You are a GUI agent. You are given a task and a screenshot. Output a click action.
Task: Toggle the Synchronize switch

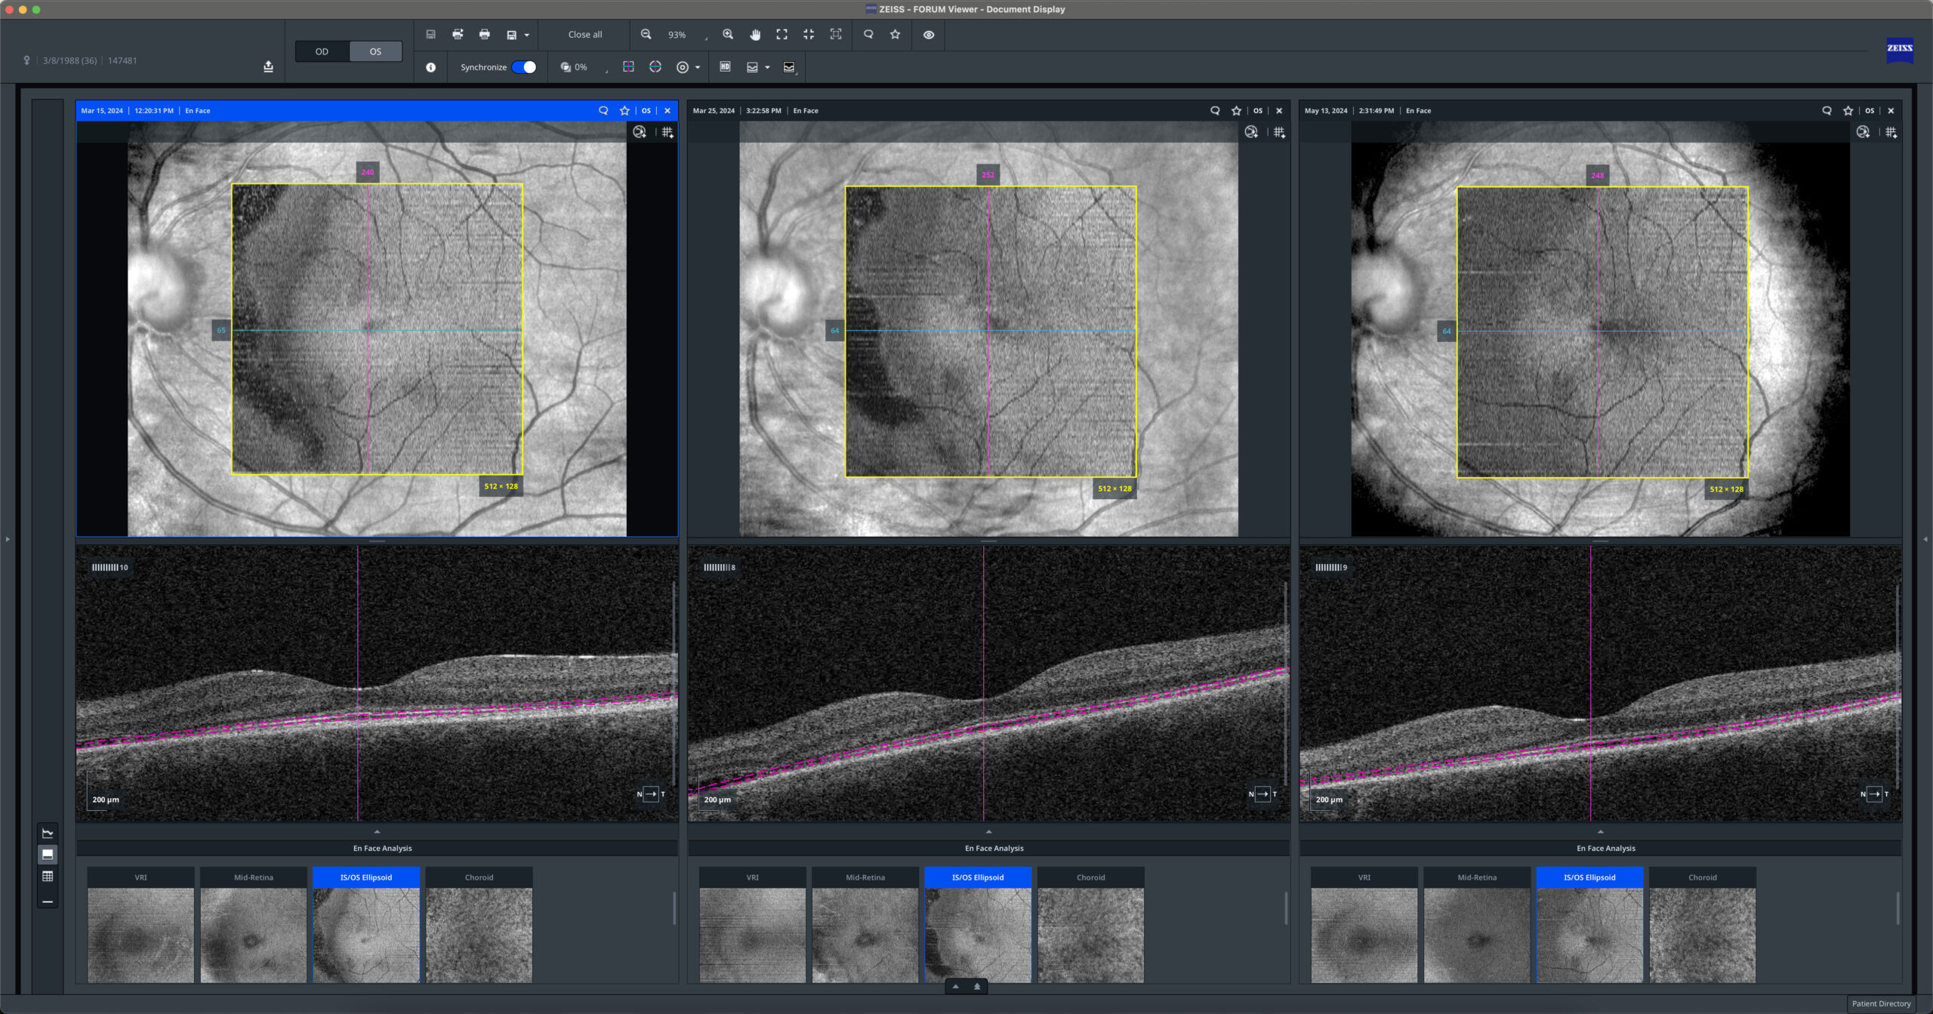pos(524,67)
